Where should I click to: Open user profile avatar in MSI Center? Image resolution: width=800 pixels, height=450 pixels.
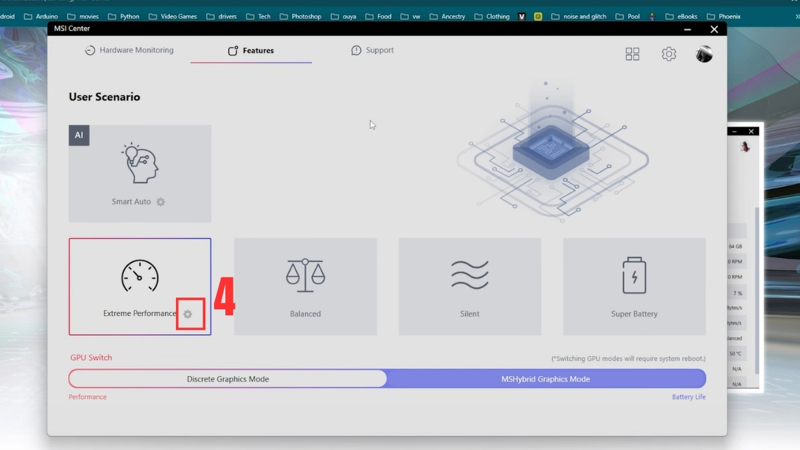[704, 54]
